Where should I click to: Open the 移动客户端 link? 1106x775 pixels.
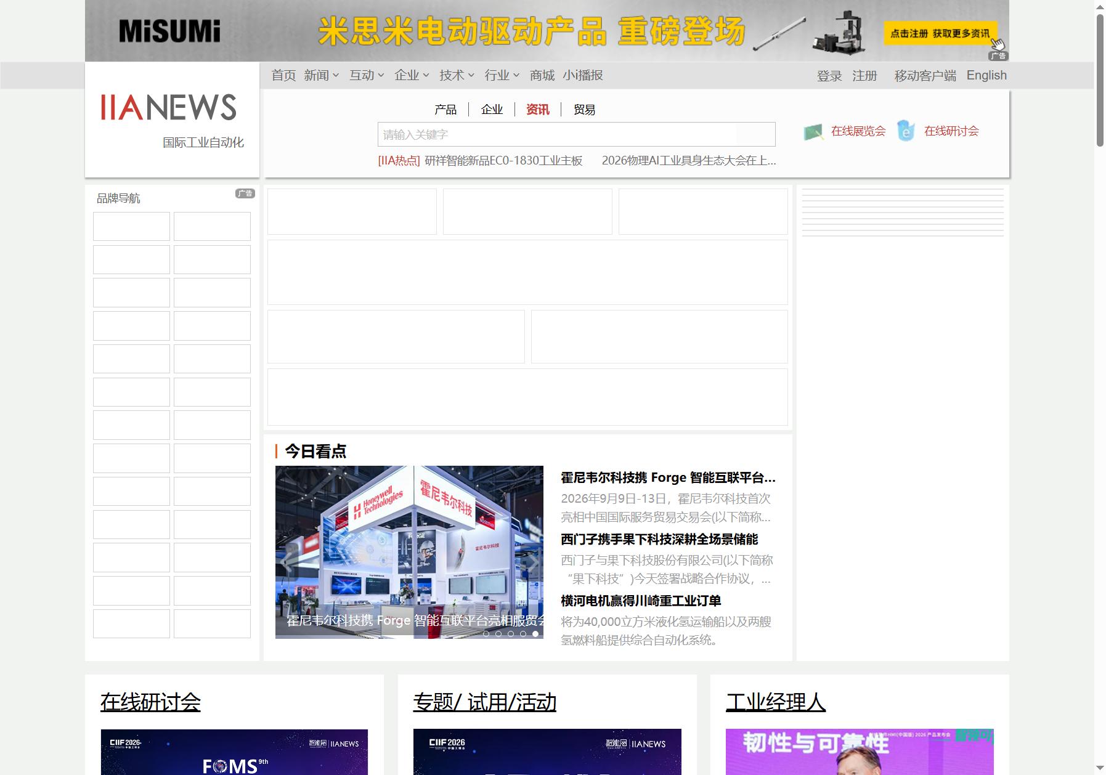925,76
